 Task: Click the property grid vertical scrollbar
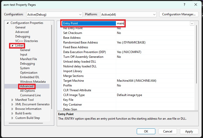pyautogui.click(x=196, y=55)
